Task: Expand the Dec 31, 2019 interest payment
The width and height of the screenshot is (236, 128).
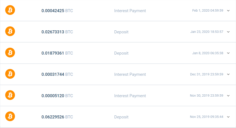Action: [228, 74]
